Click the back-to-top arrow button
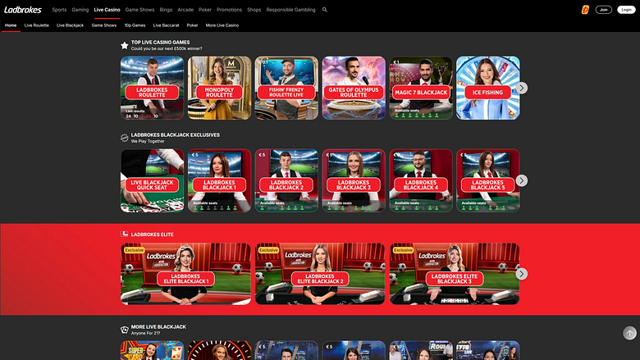This screenshot has height=360, width=640. click(x=629, y=333)
